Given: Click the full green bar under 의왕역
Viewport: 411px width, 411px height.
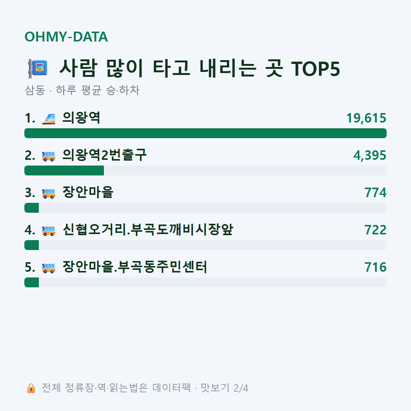Looking at the screenshot, I should pos(205,133).
